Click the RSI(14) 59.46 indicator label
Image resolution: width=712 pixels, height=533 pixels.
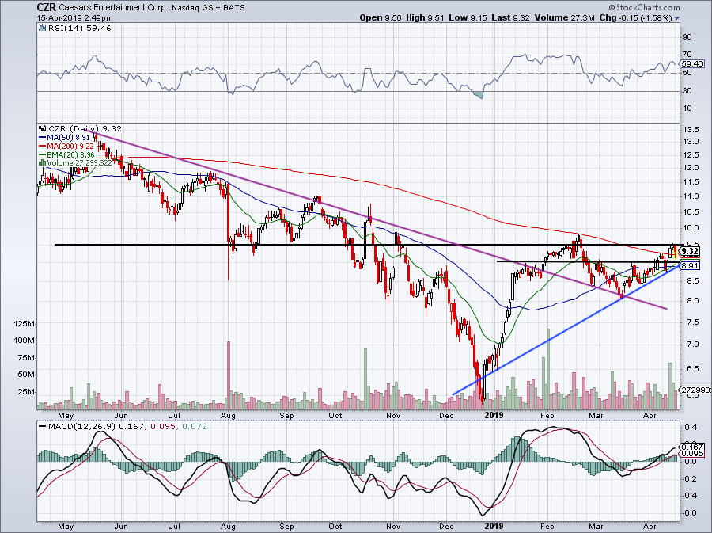[79, 29]
